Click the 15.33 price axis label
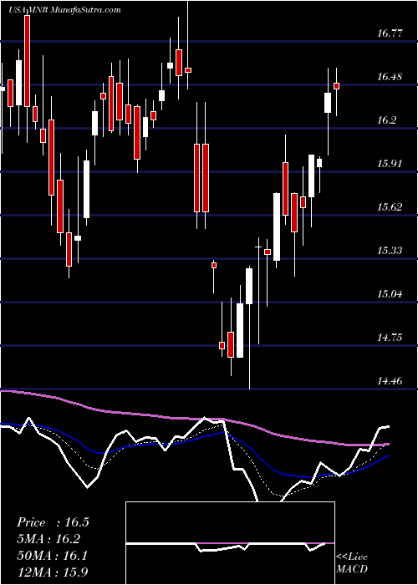This screenshot has height=585, width=418. pyautogui.click(x=390, y=251)
